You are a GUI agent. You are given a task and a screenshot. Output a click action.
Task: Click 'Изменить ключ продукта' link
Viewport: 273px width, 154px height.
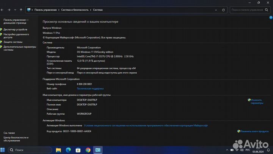click(254, 131)
